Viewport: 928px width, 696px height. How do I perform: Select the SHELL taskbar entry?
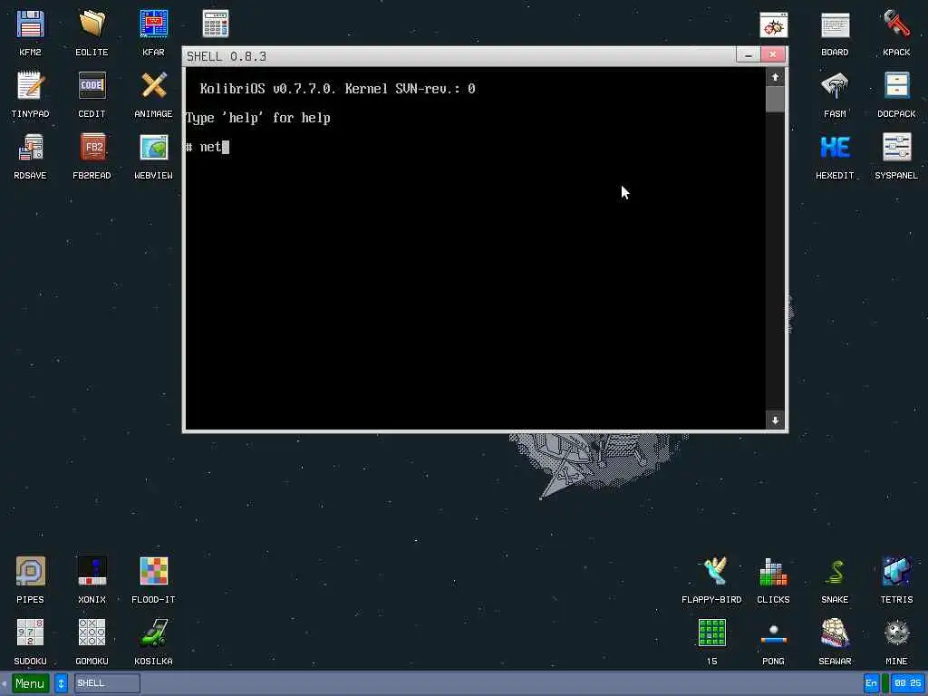107,683
